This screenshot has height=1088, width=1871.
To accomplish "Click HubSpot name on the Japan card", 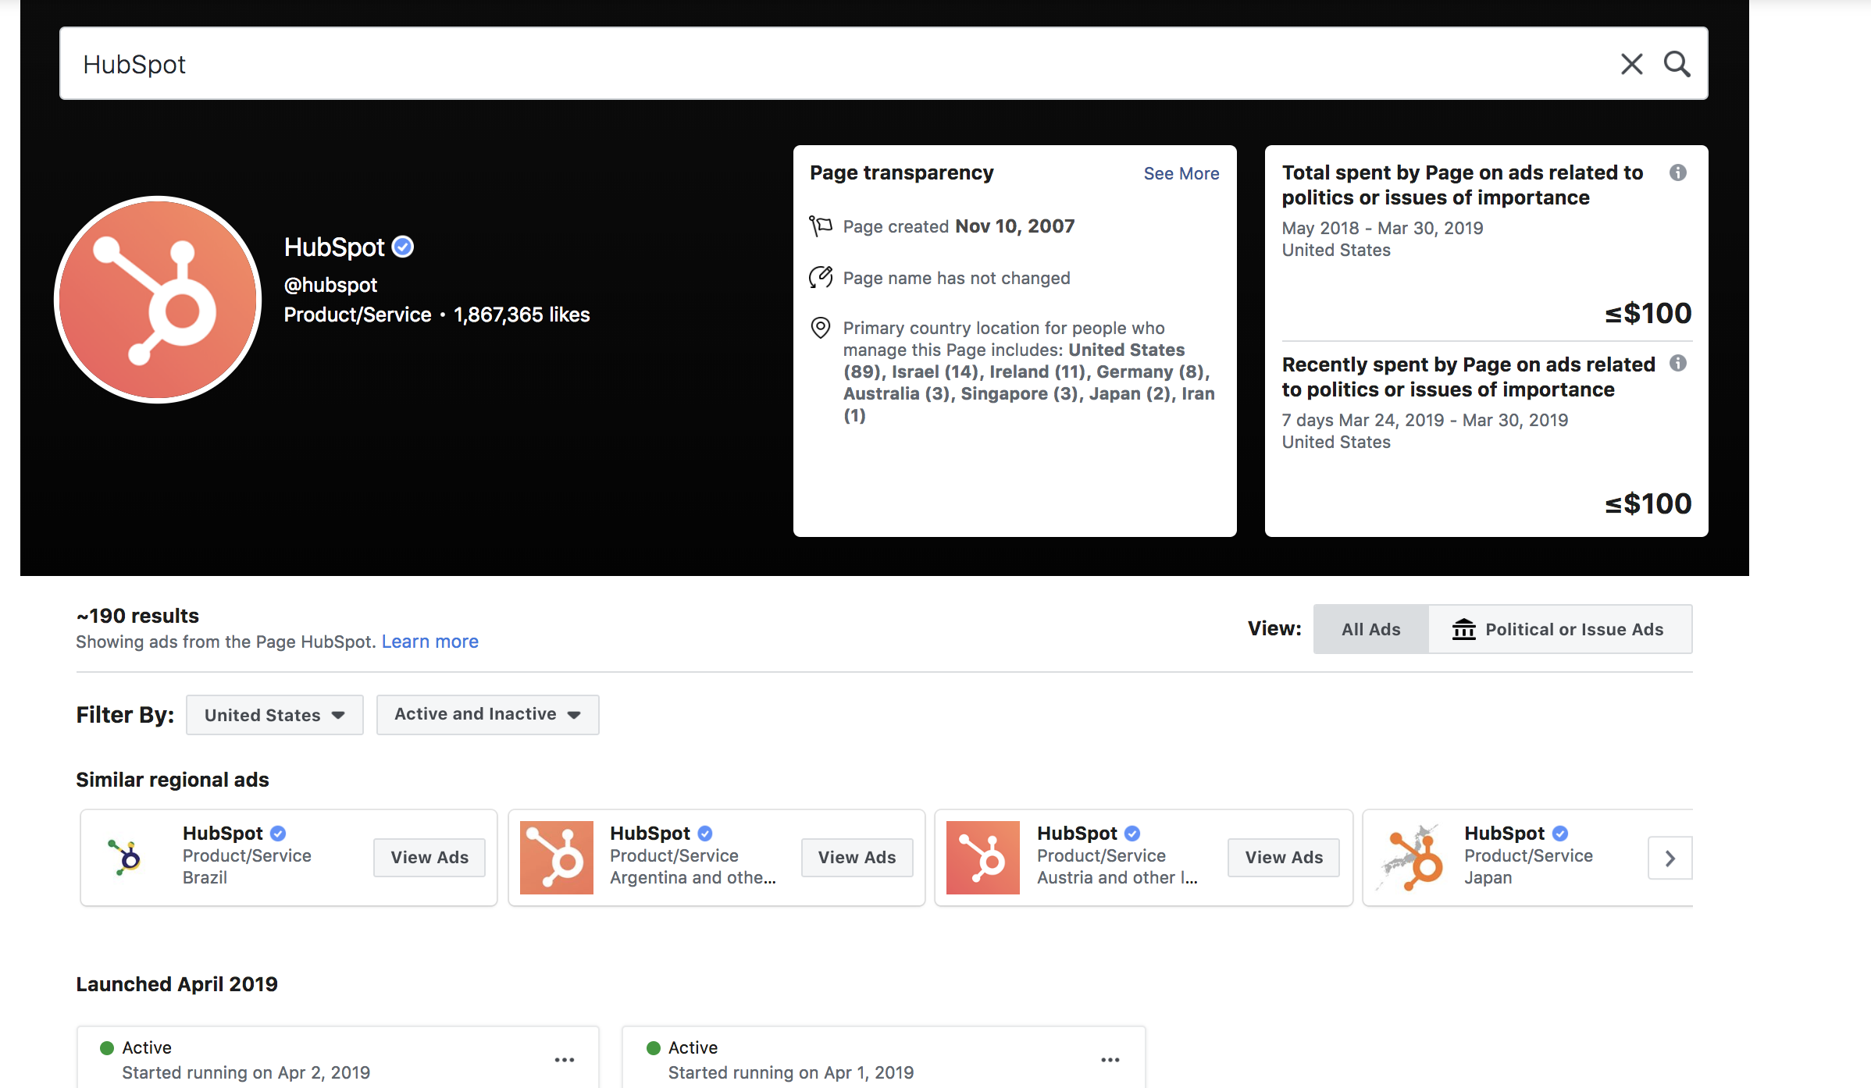I will 1504,834.
